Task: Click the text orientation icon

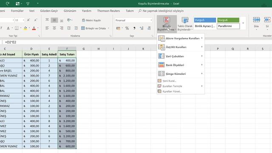Action: tap(69, 20)
